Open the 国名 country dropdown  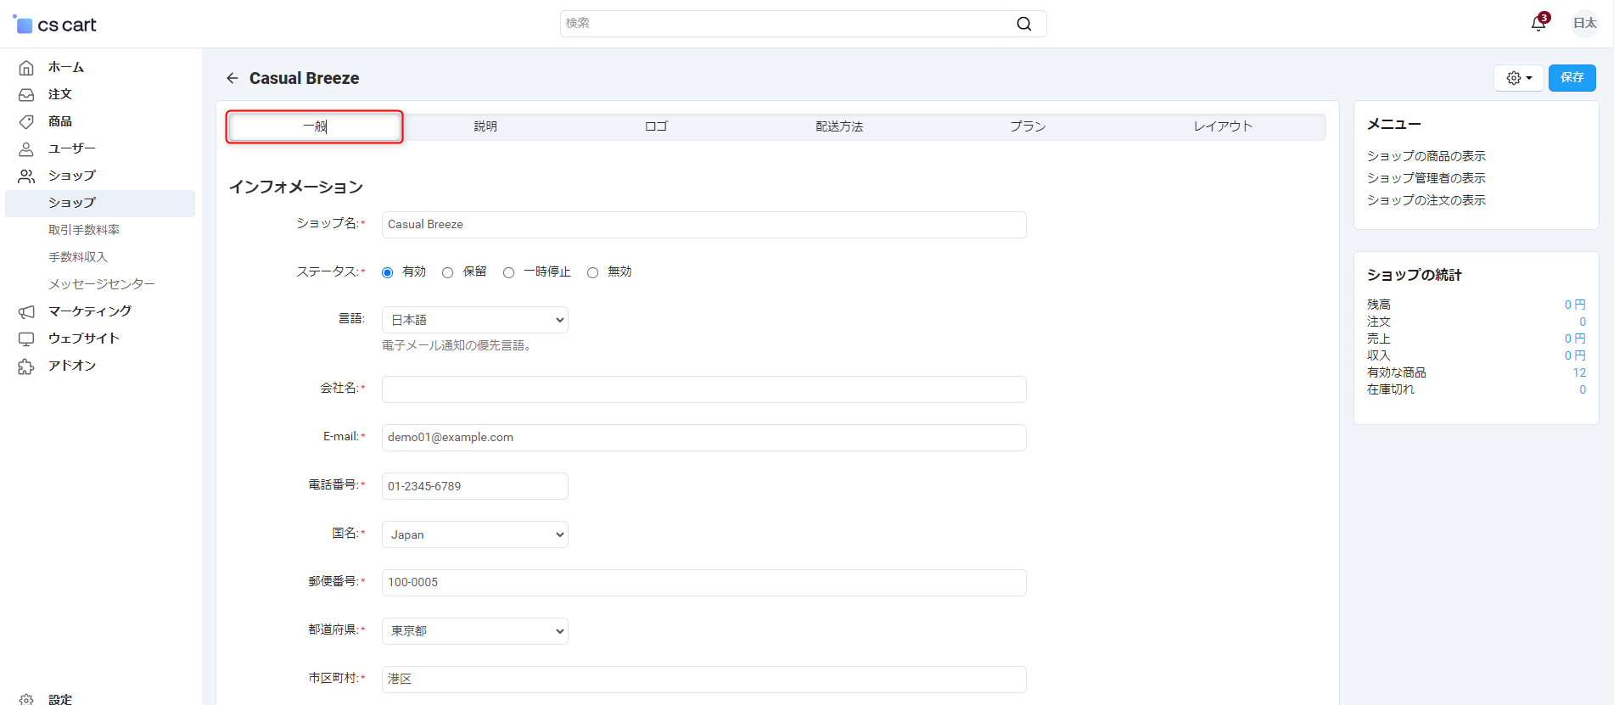474,534
